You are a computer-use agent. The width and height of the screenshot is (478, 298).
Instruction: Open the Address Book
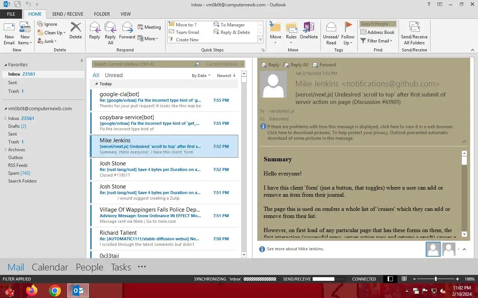(x=378, y=32)
